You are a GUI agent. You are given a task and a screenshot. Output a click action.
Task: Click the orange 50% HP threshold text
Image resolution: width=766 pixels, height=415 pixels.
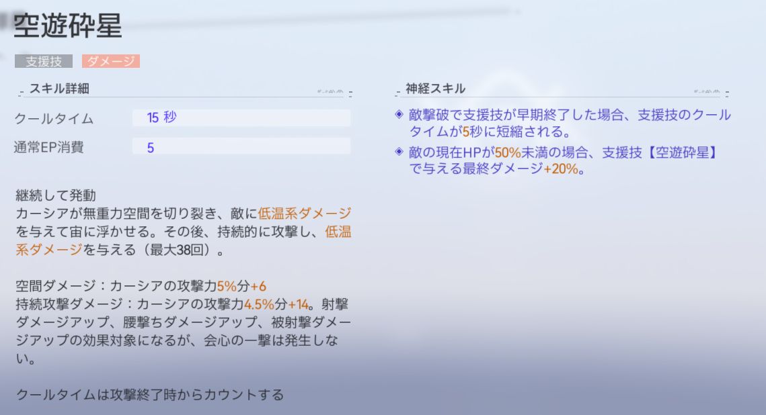(508, 152)
